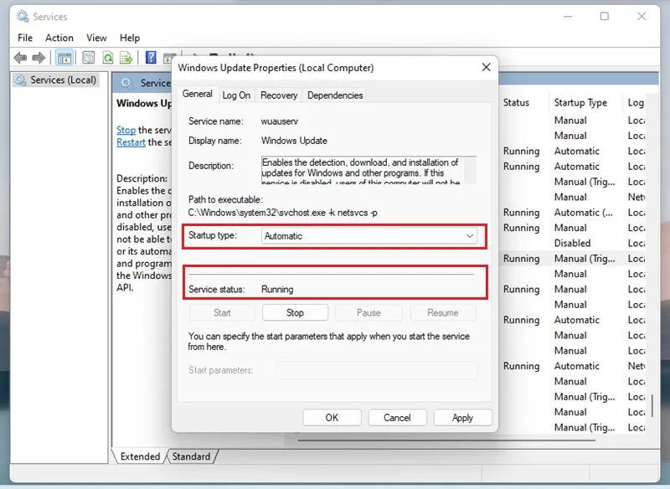Click the Export List toolbar icon
This screenshot has width=670, height=489.
[126, 58]
